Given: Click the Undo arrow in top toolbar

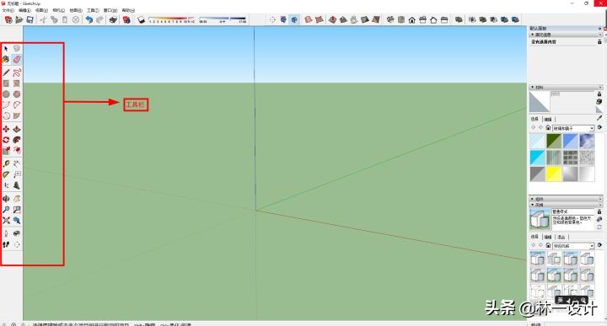Looking at the screenshot, I should (89, 19).
